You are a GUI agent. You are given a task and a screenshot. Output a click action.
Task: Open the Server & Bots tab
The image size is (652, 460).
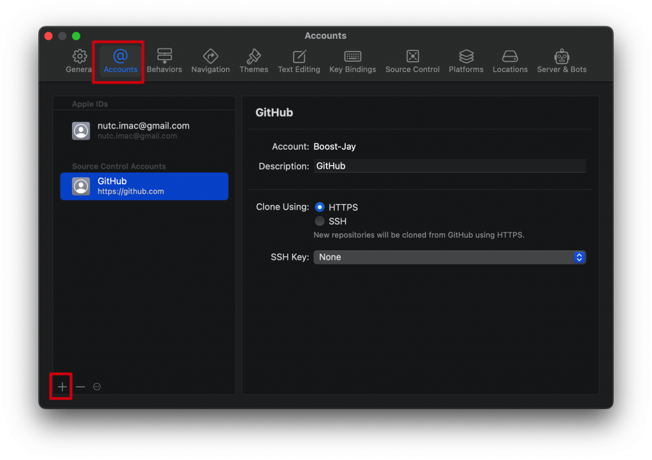[x=562, y=61]
